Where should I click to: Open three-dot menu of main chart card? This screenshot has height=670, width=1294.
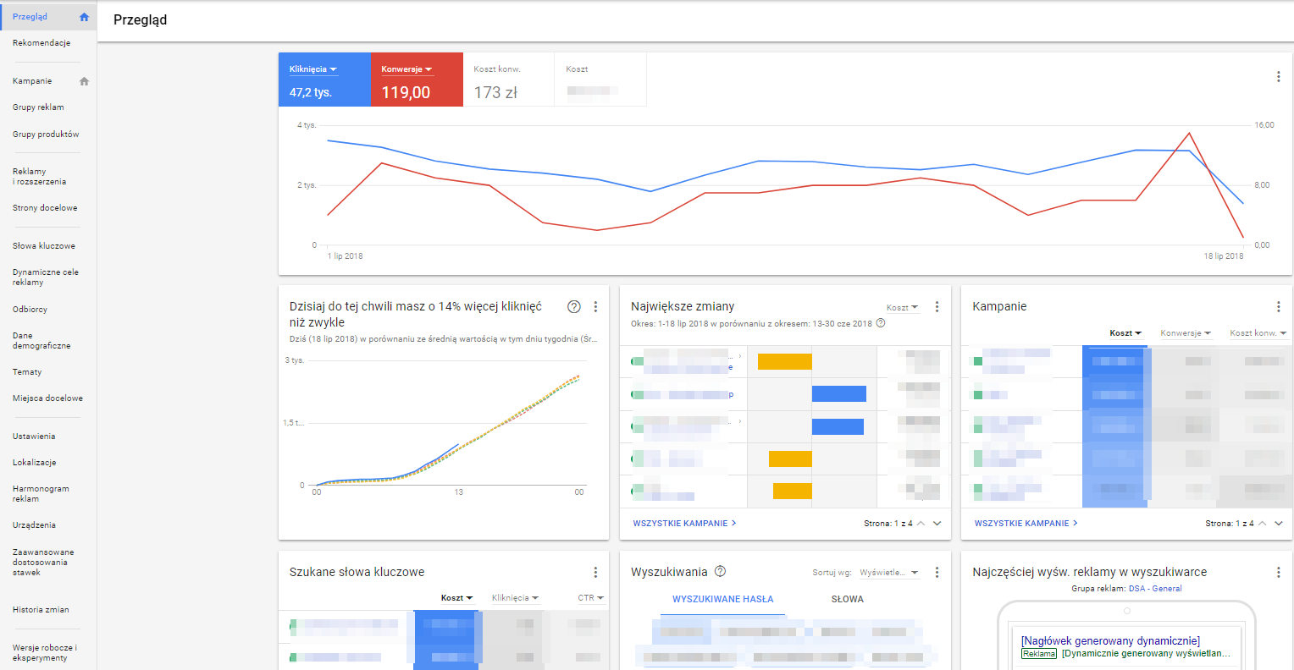1278,77
